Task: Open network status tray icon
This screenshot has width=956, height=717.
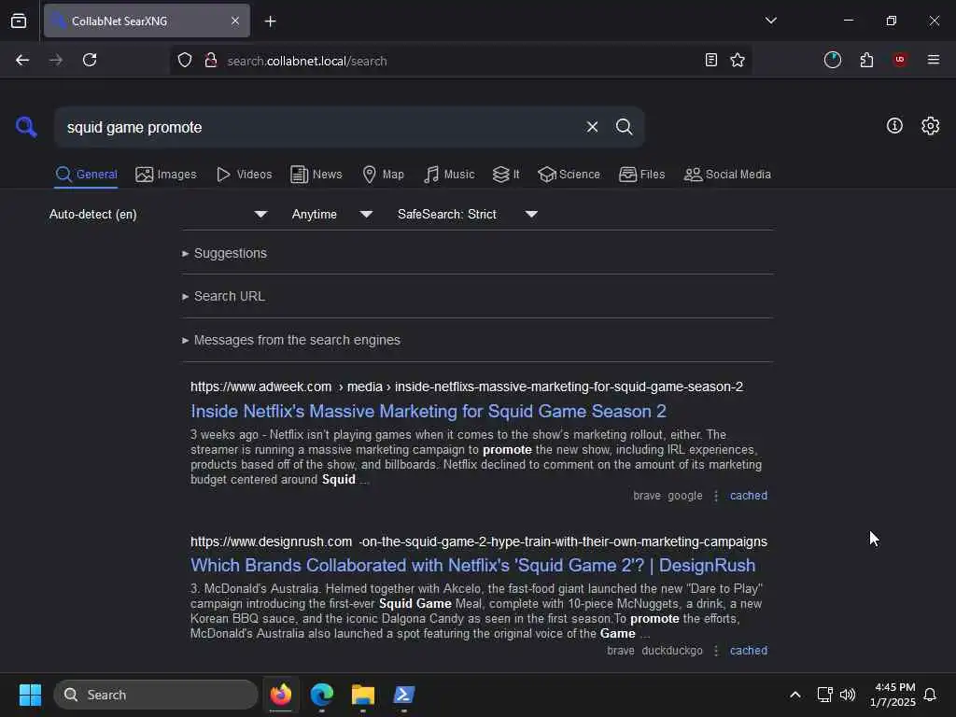Action: pyautogui.click(x=824, y=695)
